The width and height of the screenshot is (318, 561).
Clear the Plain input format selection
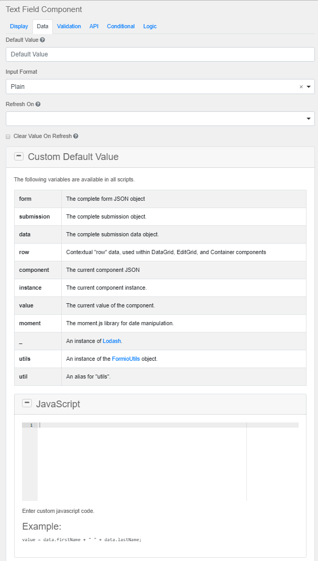[301, 87]
